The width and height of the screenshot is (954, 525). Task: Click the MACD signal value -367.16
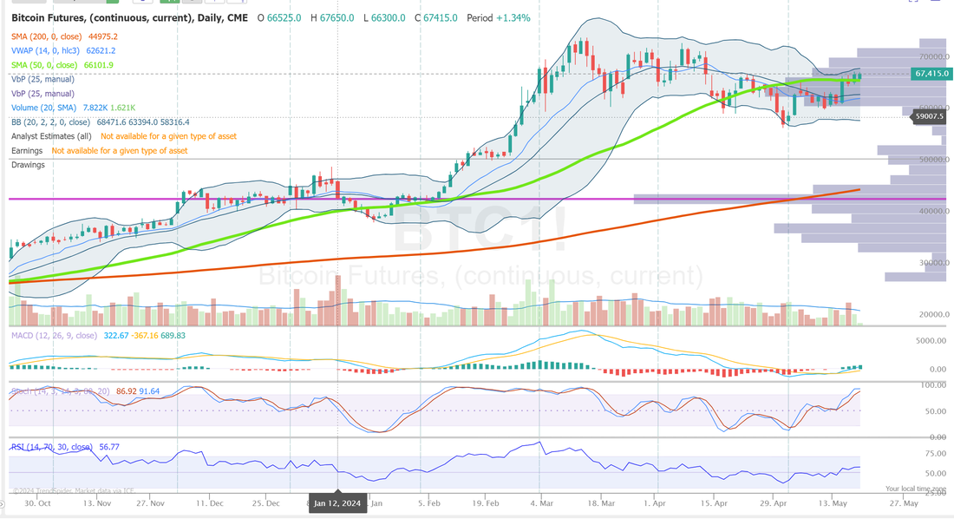tap(145, 335)
